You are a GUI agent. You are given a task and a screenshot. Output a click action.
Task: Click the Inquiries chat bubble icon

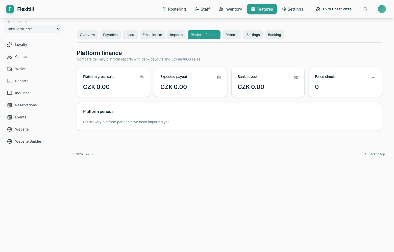pos(10,93)
